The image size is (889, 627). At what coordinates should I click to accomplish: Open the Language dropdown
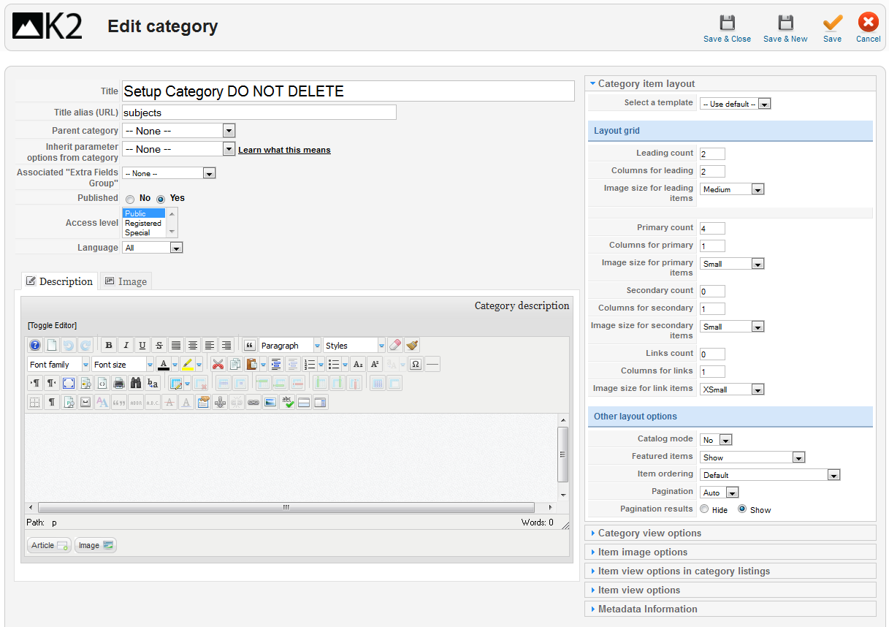pyautogui.click(x=152, y=248)
